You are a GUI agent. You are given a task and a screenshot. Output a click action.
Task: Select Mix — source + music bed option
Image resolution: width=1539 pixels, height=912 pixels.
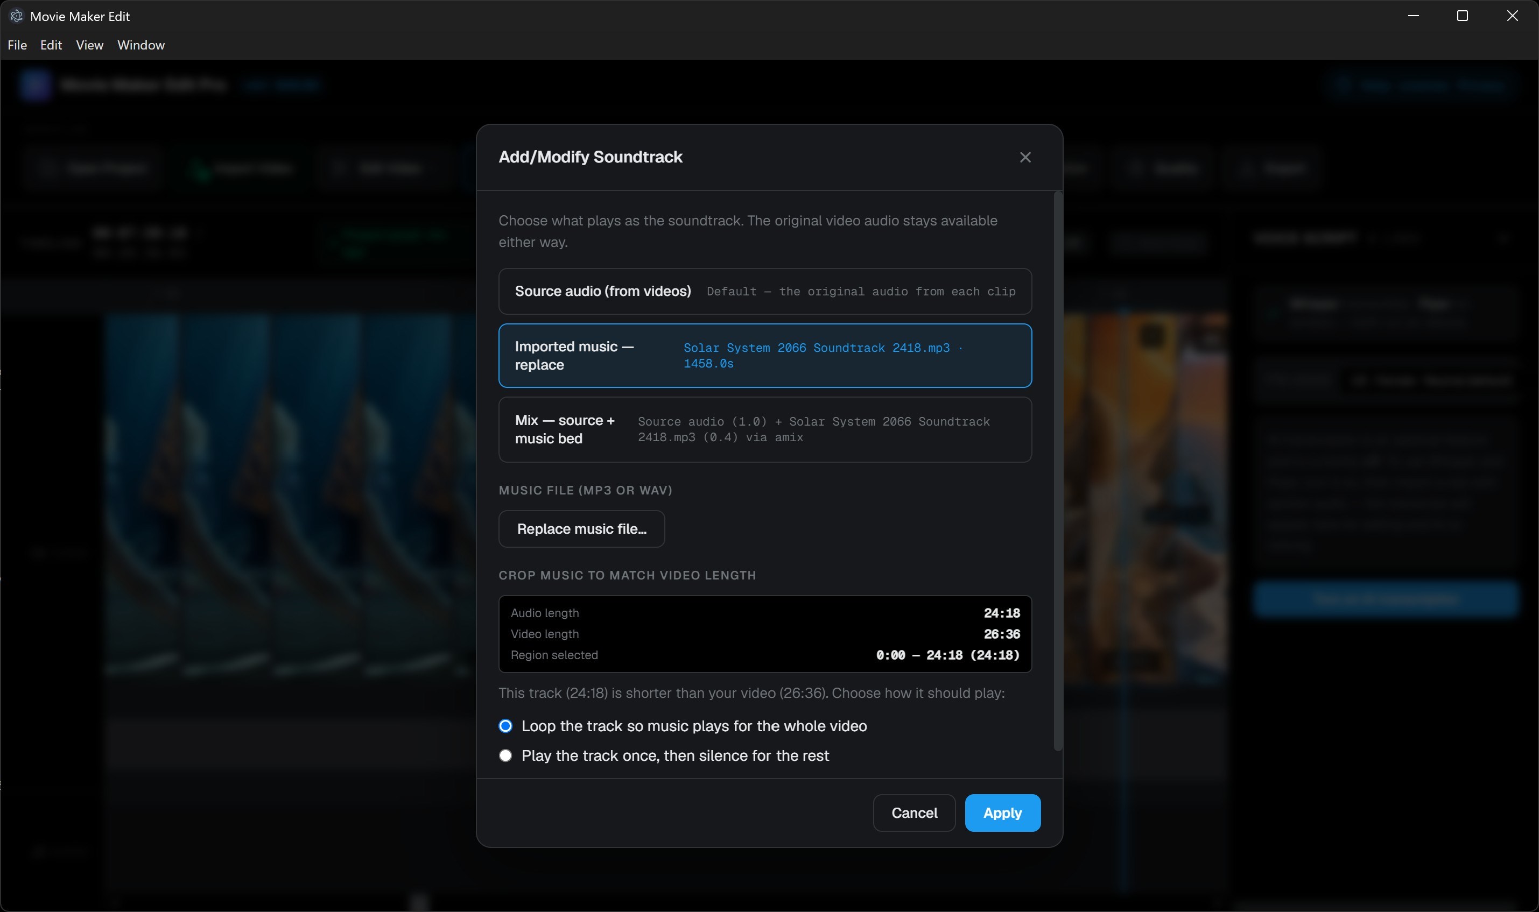[765, 429]
